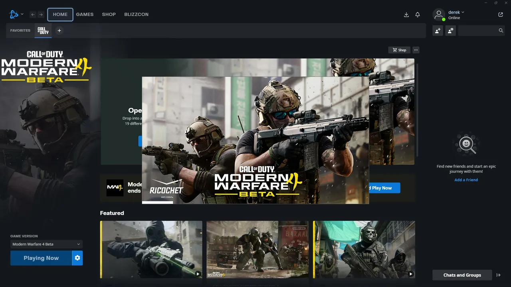
Task: Switch to the GAMES tab
Action: [85, 15]
